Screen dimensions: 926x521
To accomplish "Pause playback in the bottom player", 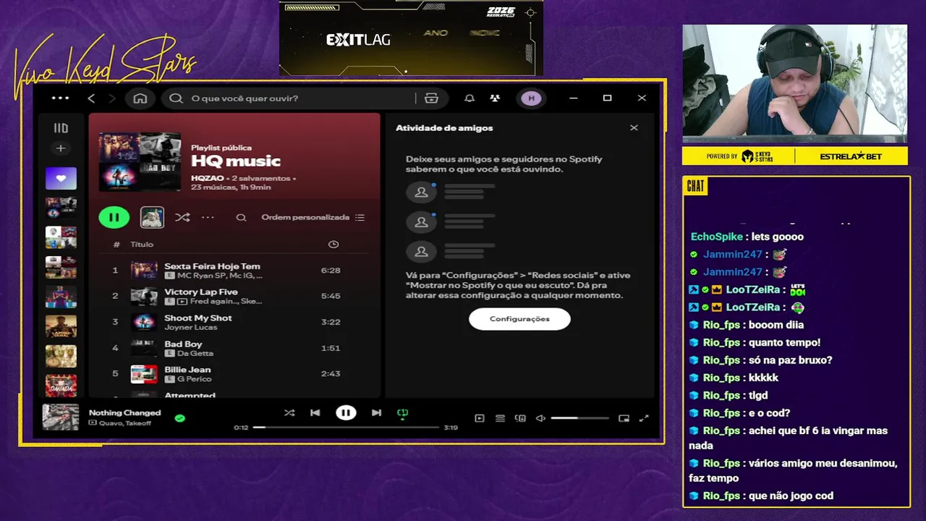I will pyautogui.click(x=346, y=413).
